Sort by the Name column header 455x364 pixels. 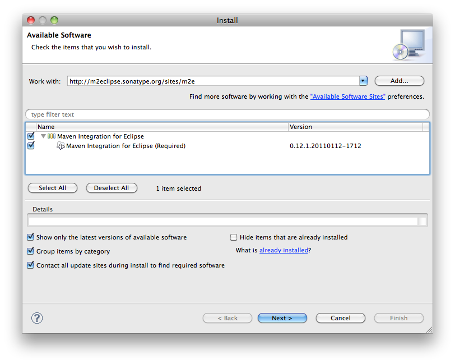point(161,127)
